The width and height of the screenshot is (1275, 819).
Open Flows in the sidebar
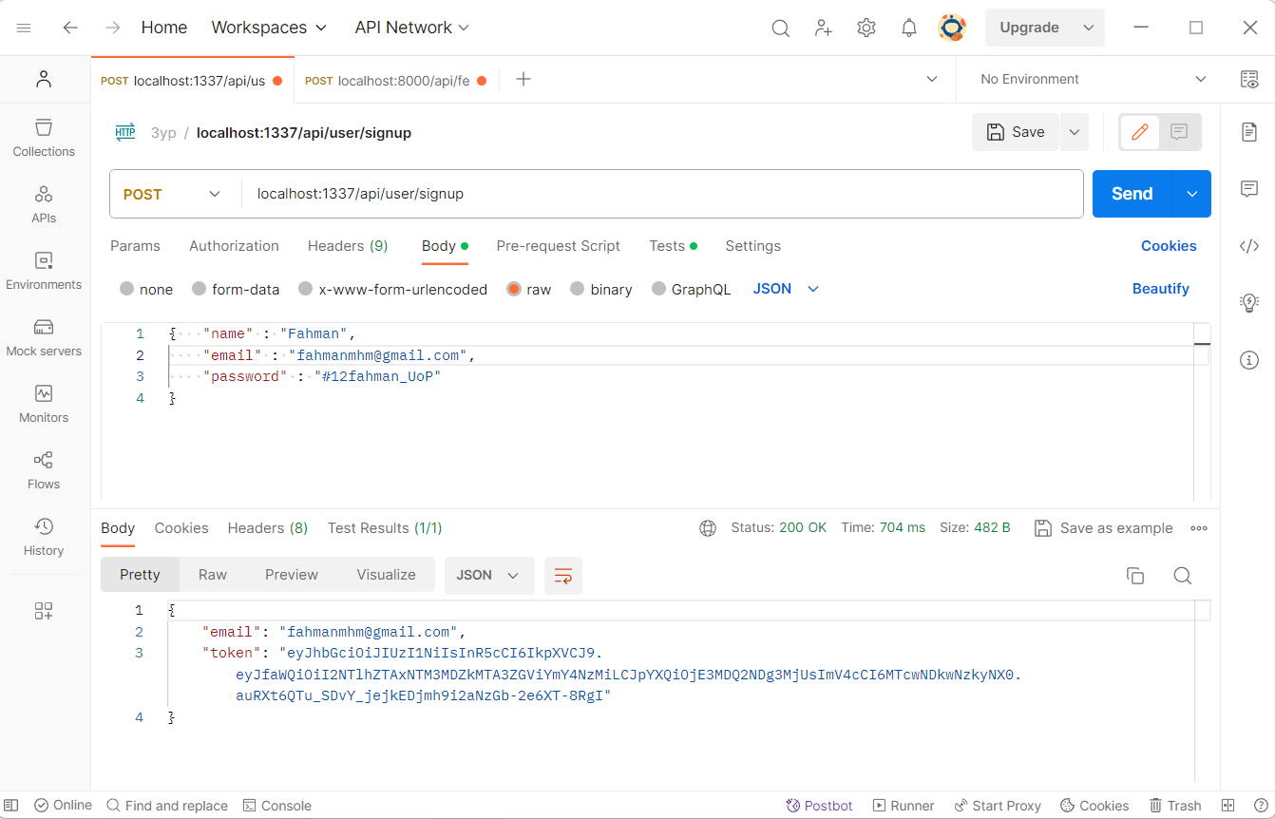[x=44, y=470]
